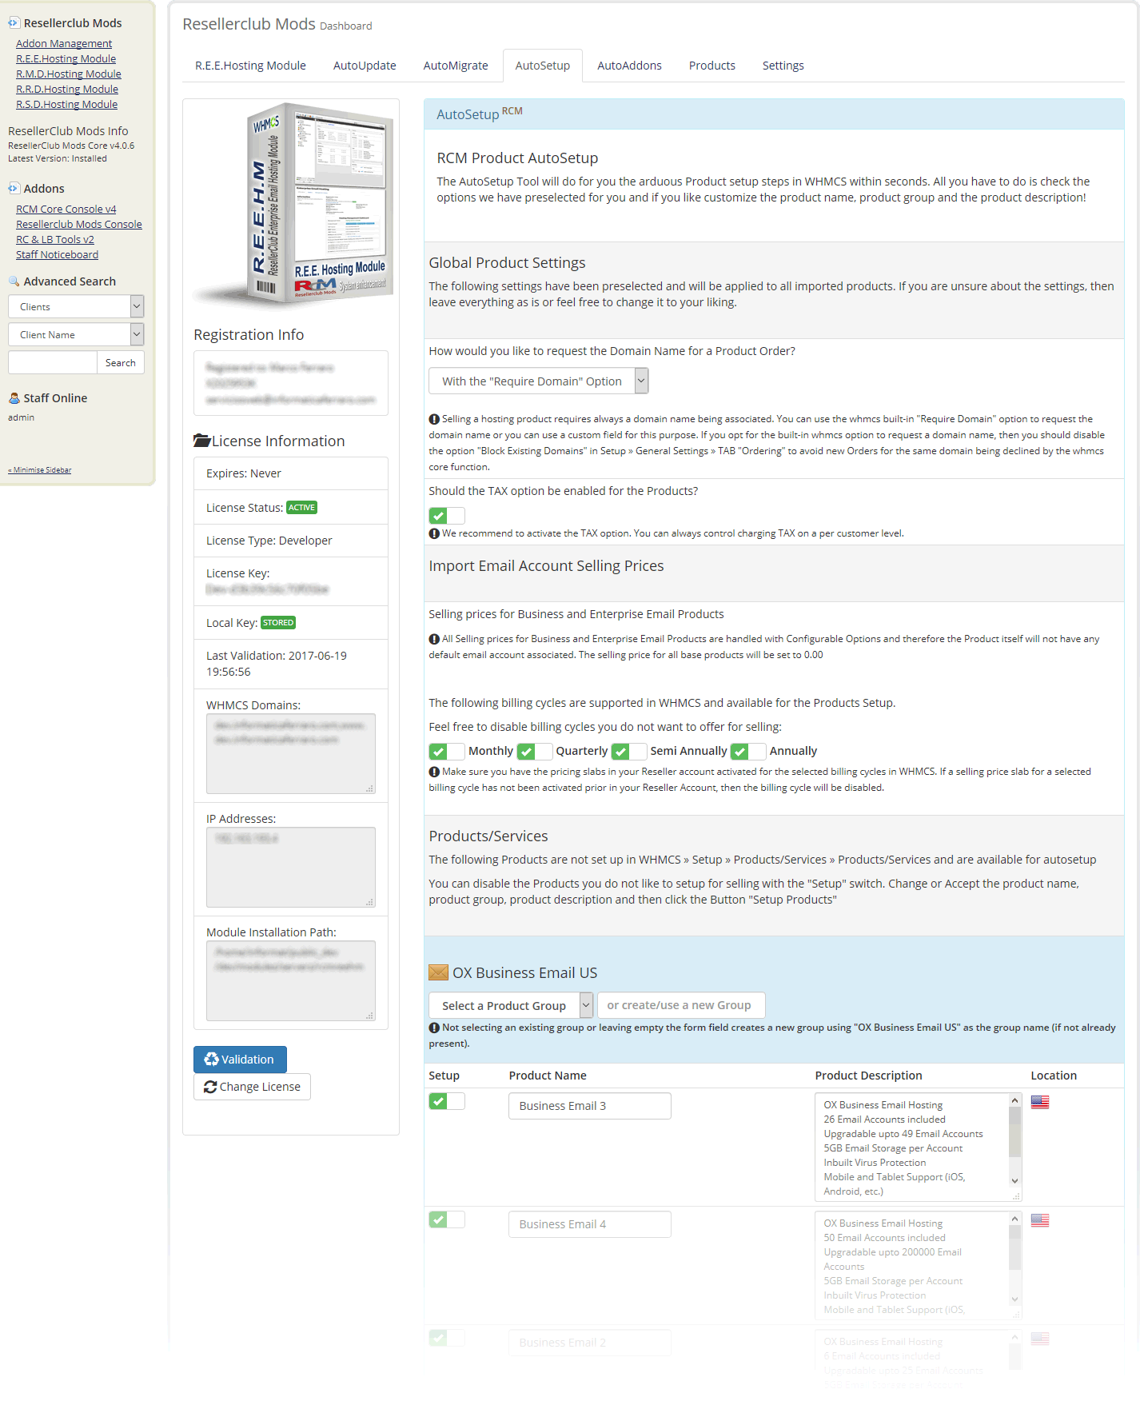This screenshot has width=1140, height=1401.
Task: Open the Client Name dropdown
Action: pos(76,334)
